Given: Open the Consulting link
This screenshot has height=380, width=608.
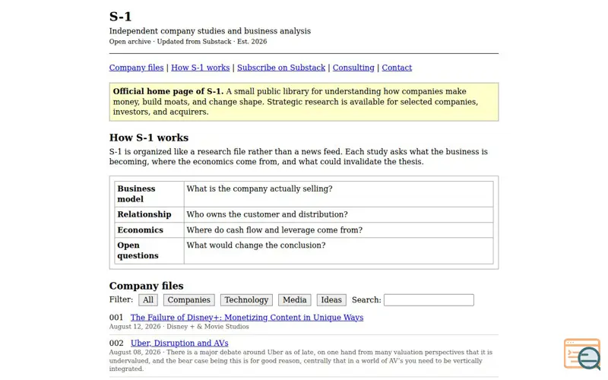Looking at the screenshot, I should (x=353, y=68).
